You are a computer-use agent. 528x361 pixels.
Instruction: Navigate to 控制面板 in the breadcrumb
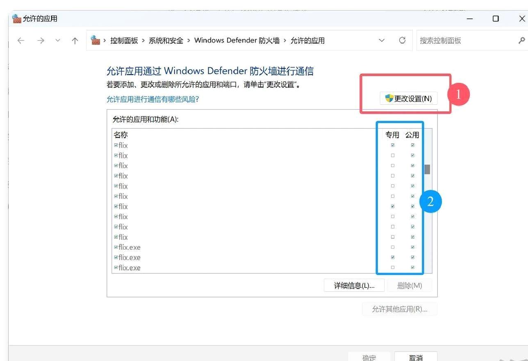tap(124, 41)
